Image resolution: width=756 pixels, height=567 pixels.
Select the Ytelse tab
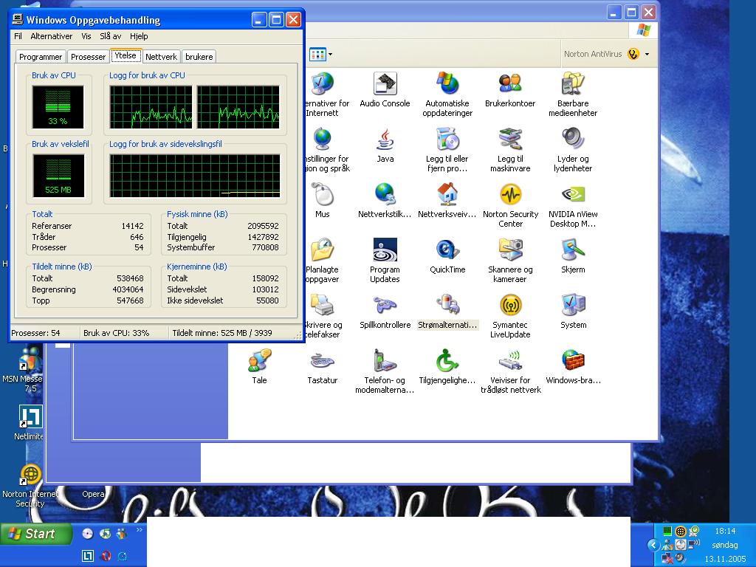tap(126, 55)
